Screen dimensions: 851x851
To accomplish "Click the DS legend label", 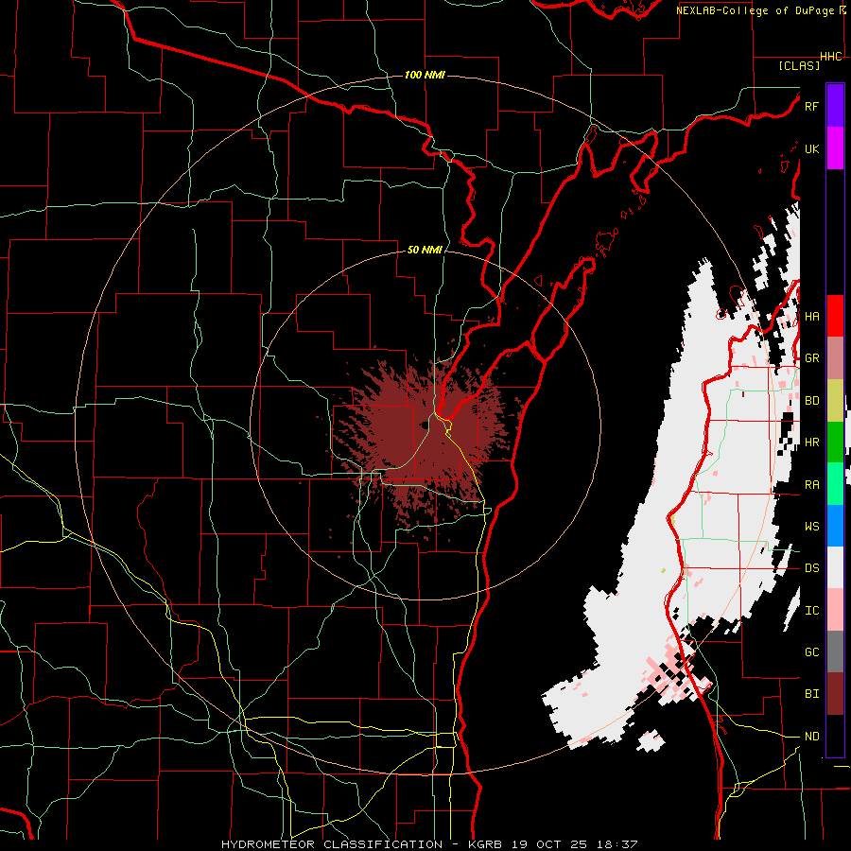I will (x=811, y=568).
